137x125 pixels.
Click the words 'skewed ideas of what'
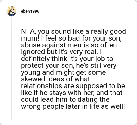click(55, 79)
